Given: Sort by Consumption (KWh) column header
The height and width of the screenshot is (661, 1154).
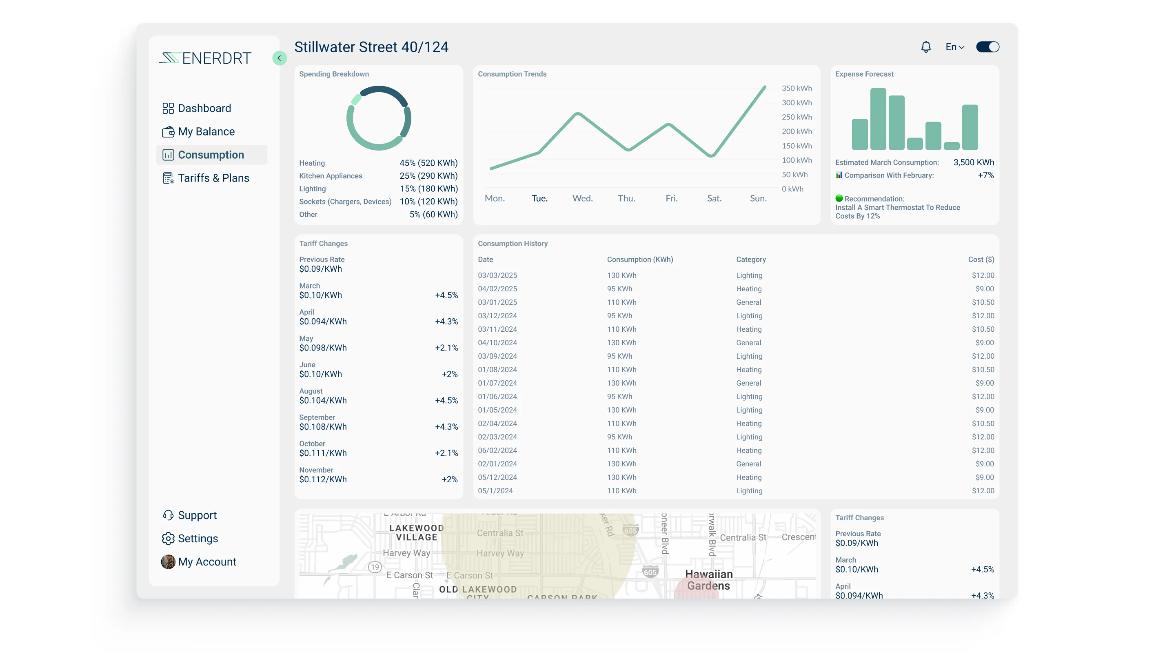Looking at the screenshot, I should [640, 259].
